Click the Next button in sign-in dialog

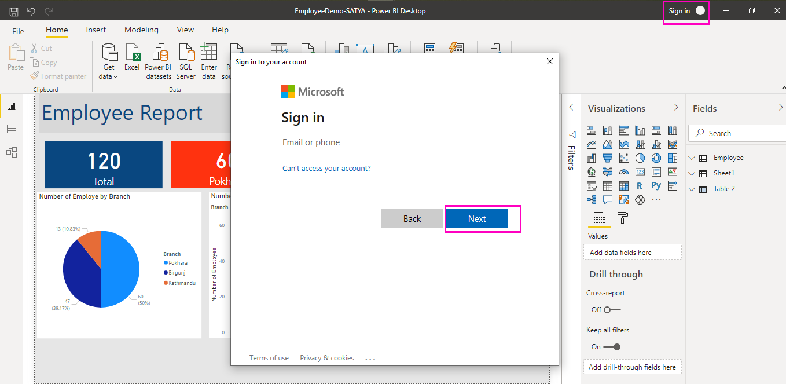pos(476,218)
